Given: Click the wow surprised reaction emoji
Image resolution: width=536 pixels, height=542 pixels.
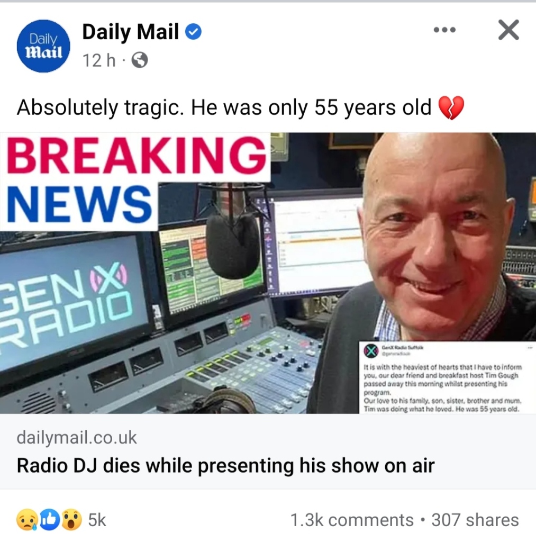Looking at the screenshot, I should [72, 520].
